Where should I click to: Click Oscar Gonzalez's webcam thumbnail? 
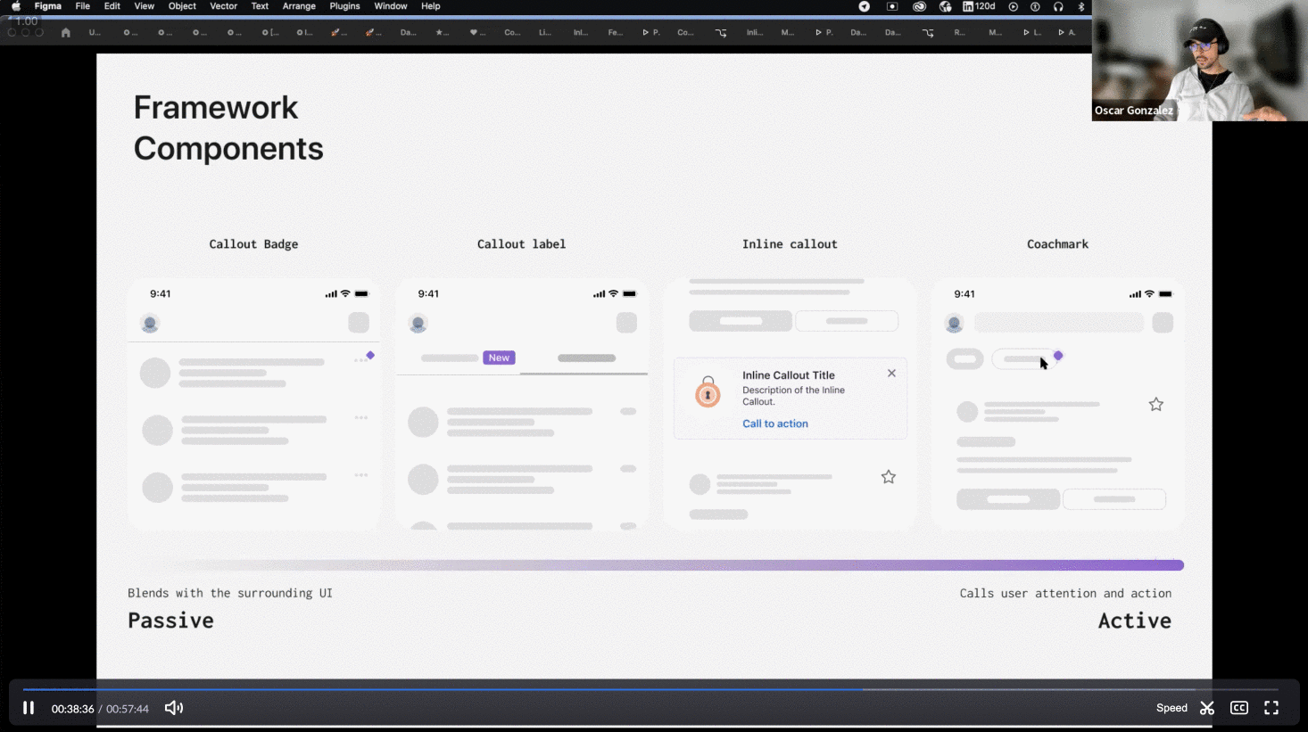click(1199, 61)
